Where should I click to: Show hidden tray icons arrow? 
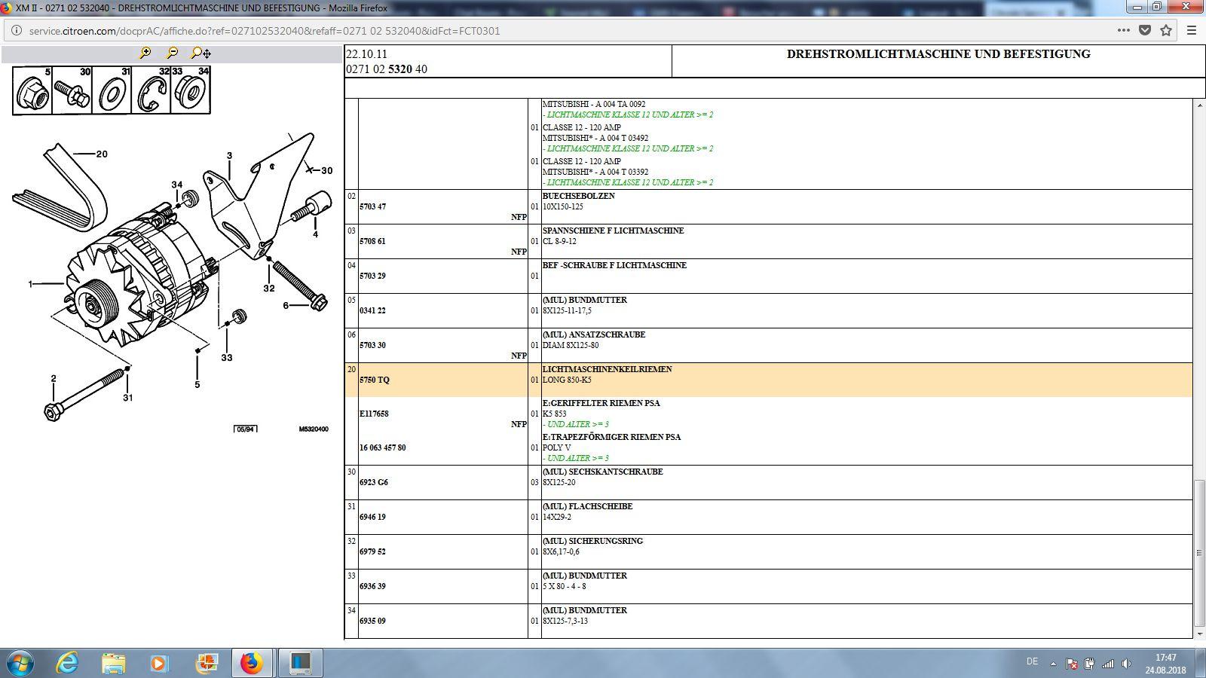[1052, 663]
